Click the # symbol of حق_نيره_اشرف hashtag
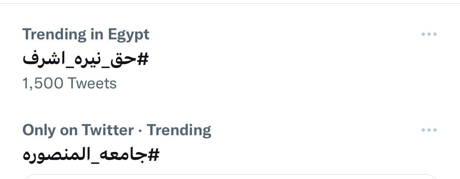Screen dimensions: 460x179 coord(143,59)
